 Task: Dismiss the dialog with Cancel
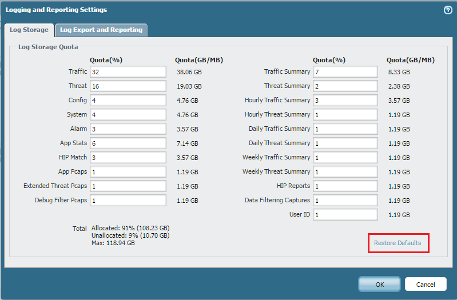pos(426,284)
